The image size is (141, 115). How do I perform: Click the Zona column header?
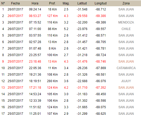tap(126, 3)
